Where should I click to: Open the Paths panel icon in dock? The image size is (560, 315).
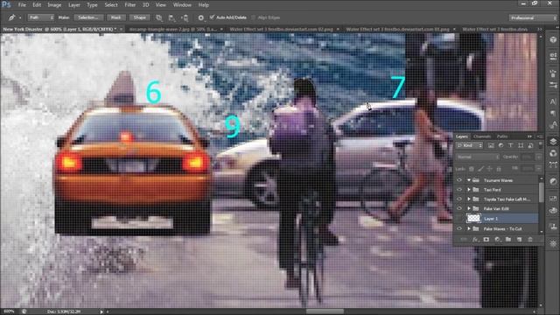click(x=553, y=164)
